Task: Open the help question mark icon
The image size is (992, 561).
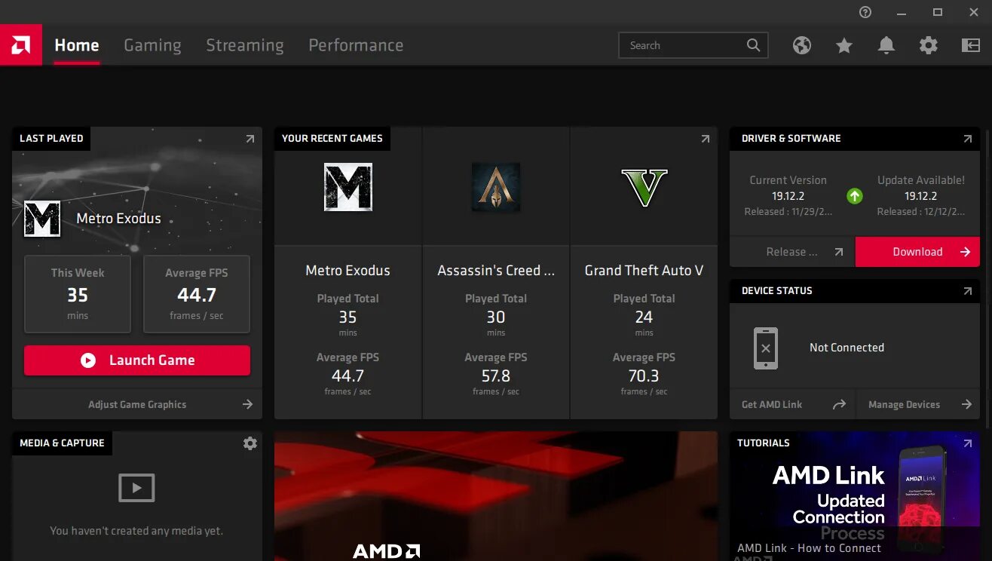Action: [865, 12]
